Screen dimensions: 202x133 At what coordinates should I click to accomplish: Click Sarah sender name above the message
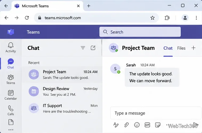(x=131, y=65)
